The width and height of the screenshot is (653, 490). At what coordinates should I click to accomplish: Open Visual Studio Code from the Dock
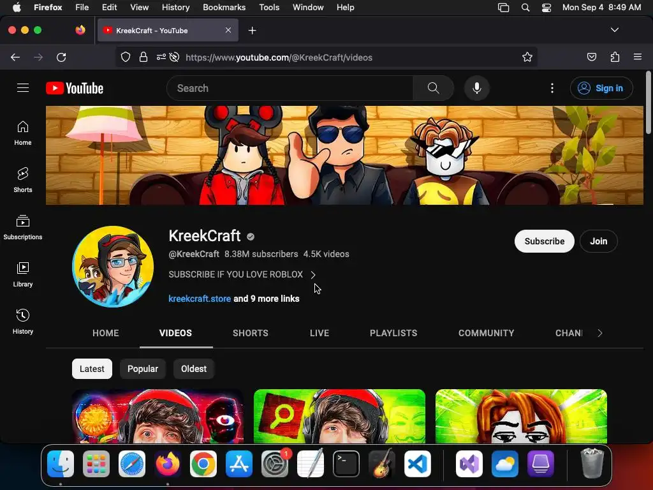click(418, 464)
